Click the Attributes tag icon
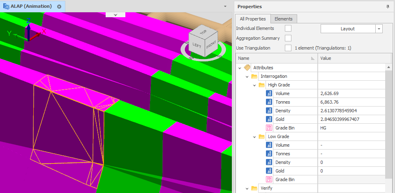The height and width of the screenshot is (193, 395). [x=247, y=68]
